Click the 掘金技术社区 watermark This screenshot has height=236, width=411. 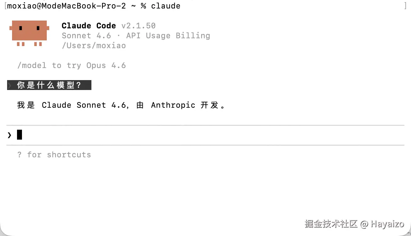(331, 224)
